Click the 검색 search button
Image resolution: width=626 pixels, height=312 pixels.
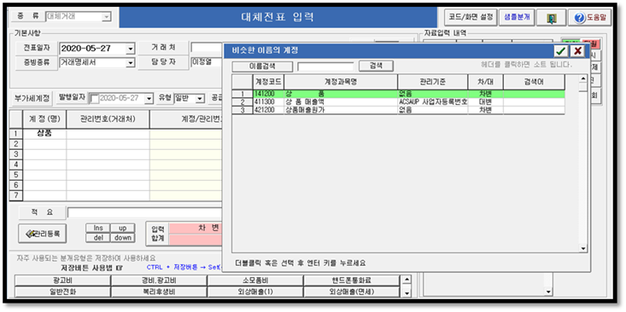pyautogui.click(x=376, y=66)
